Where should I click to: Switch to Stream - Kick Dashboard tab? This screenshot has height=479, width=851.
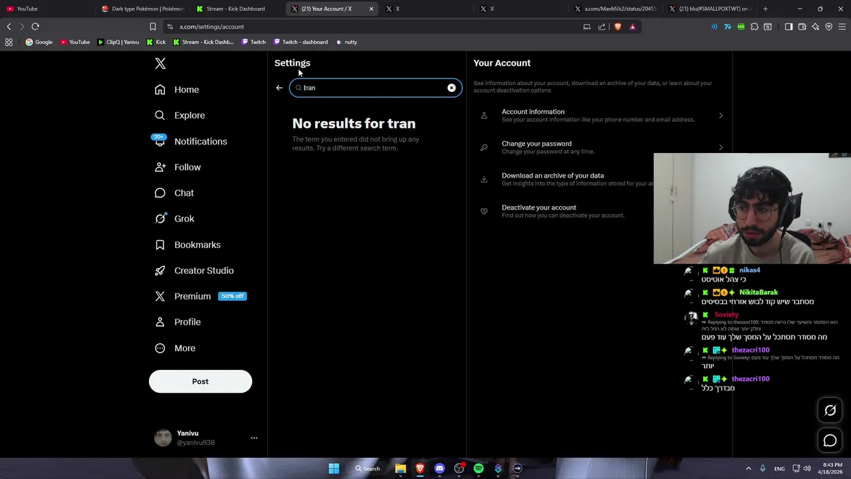pos(237,9)
